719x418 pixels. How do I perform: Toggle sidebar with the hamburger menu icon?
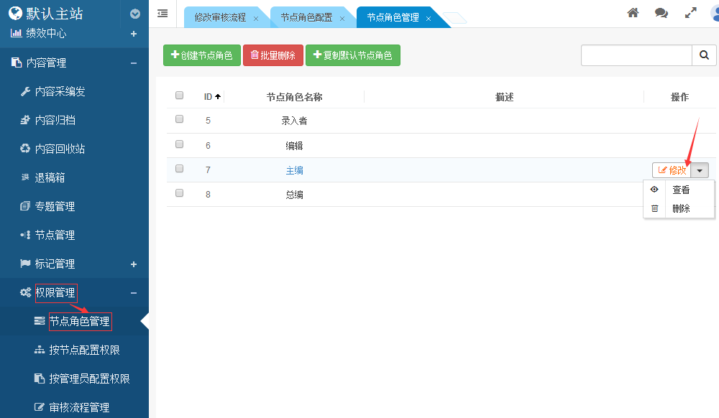click(162, 13)
